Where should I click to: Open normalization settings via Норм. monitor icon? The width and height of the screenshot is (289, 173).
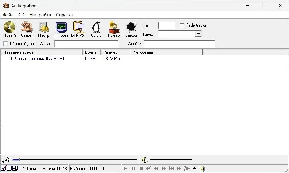61,27
